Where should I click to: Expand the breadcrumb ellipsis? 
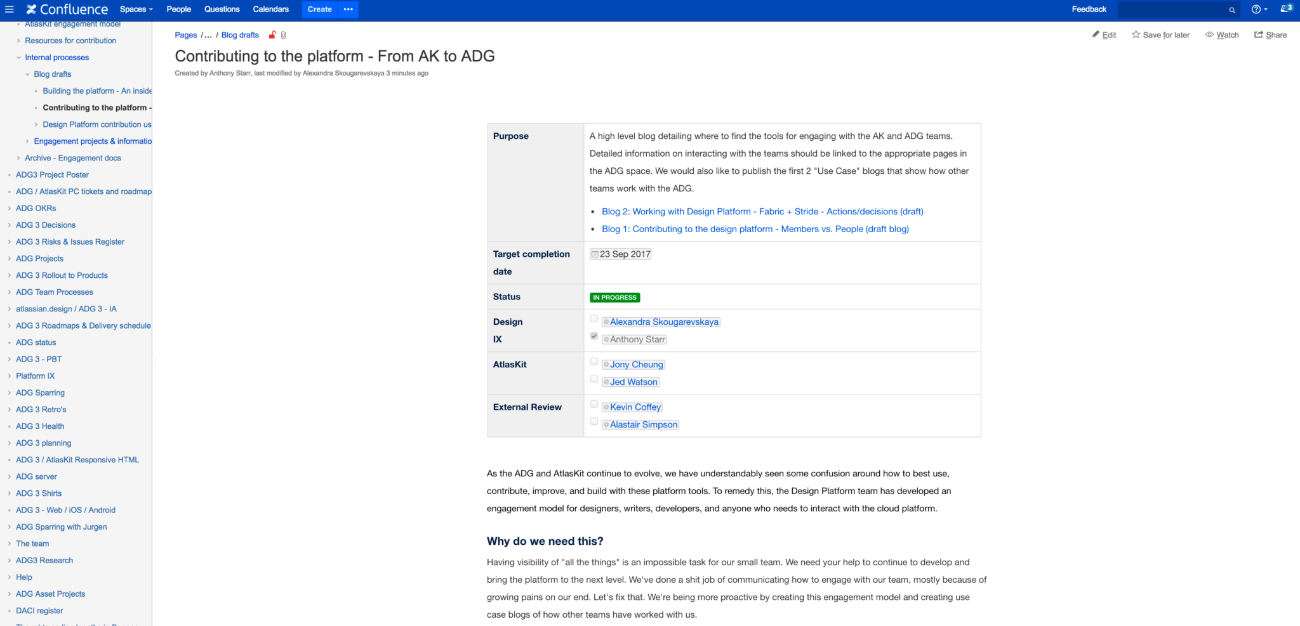pos(208,36)
